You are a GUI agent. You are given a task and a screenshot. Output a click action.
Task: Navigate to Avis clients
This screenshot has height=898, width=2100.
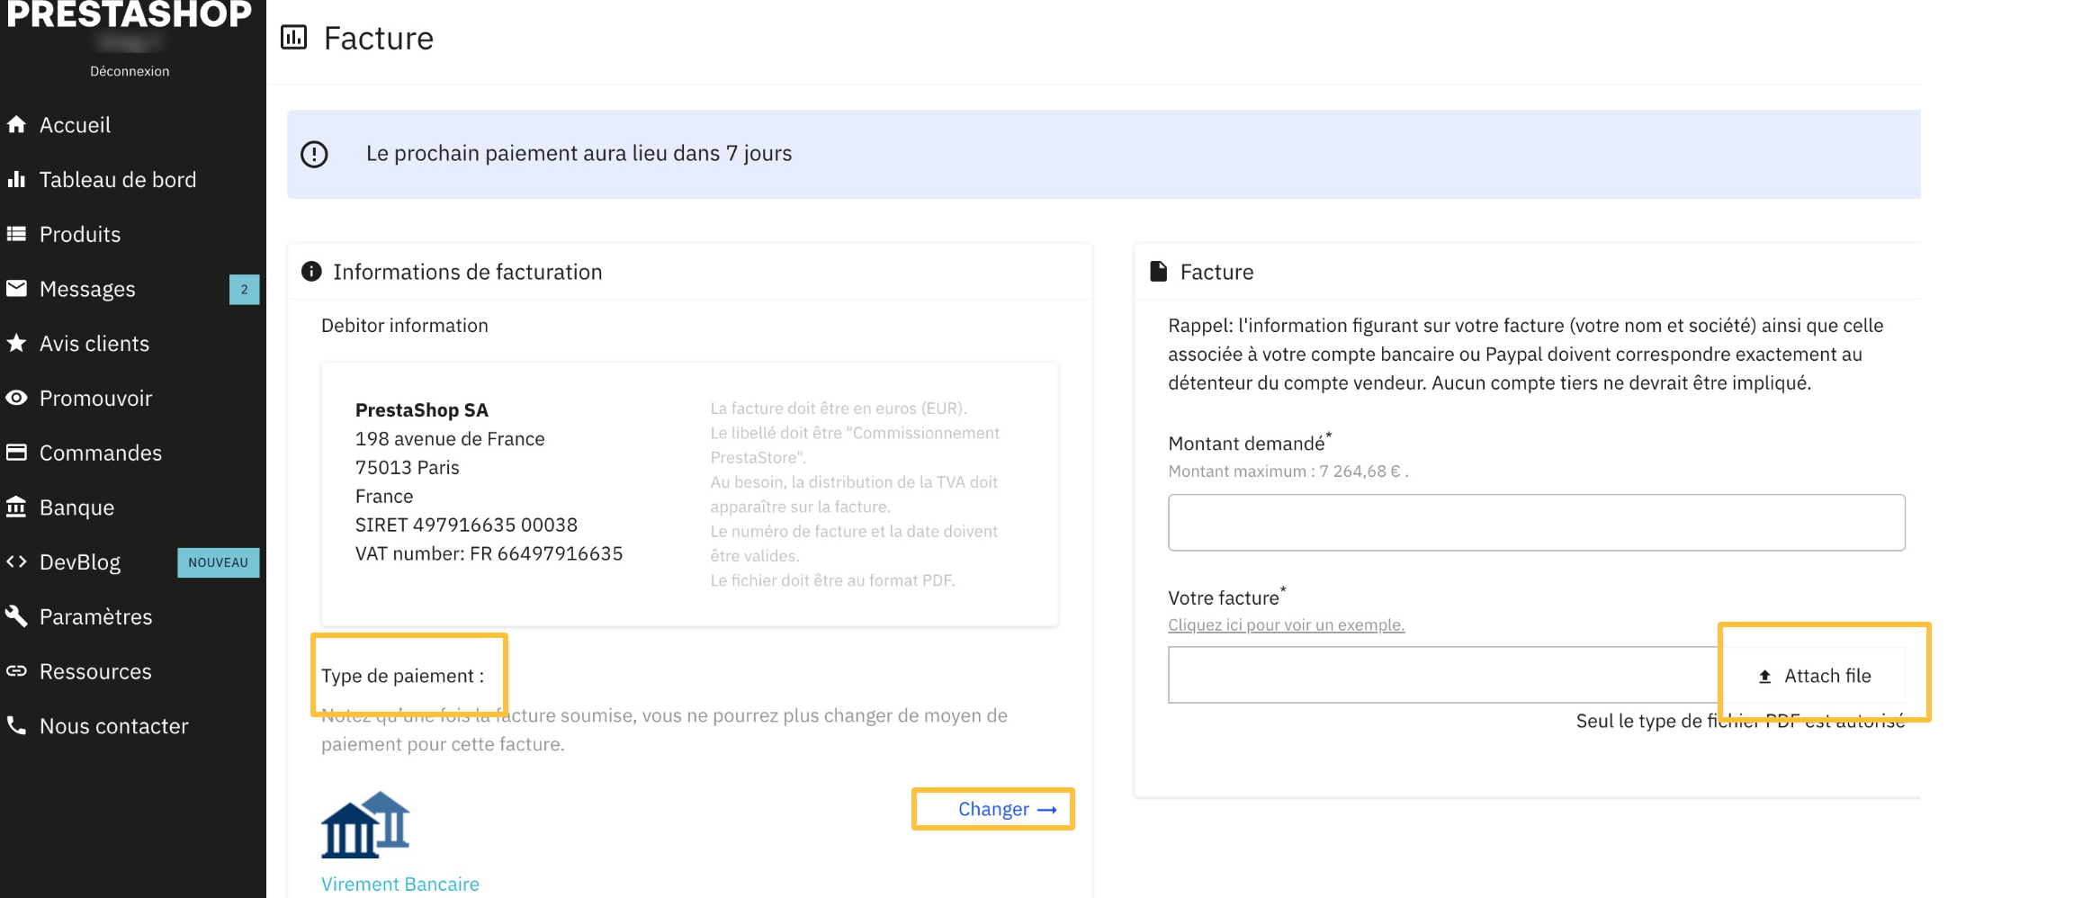[x=94, y=344]
